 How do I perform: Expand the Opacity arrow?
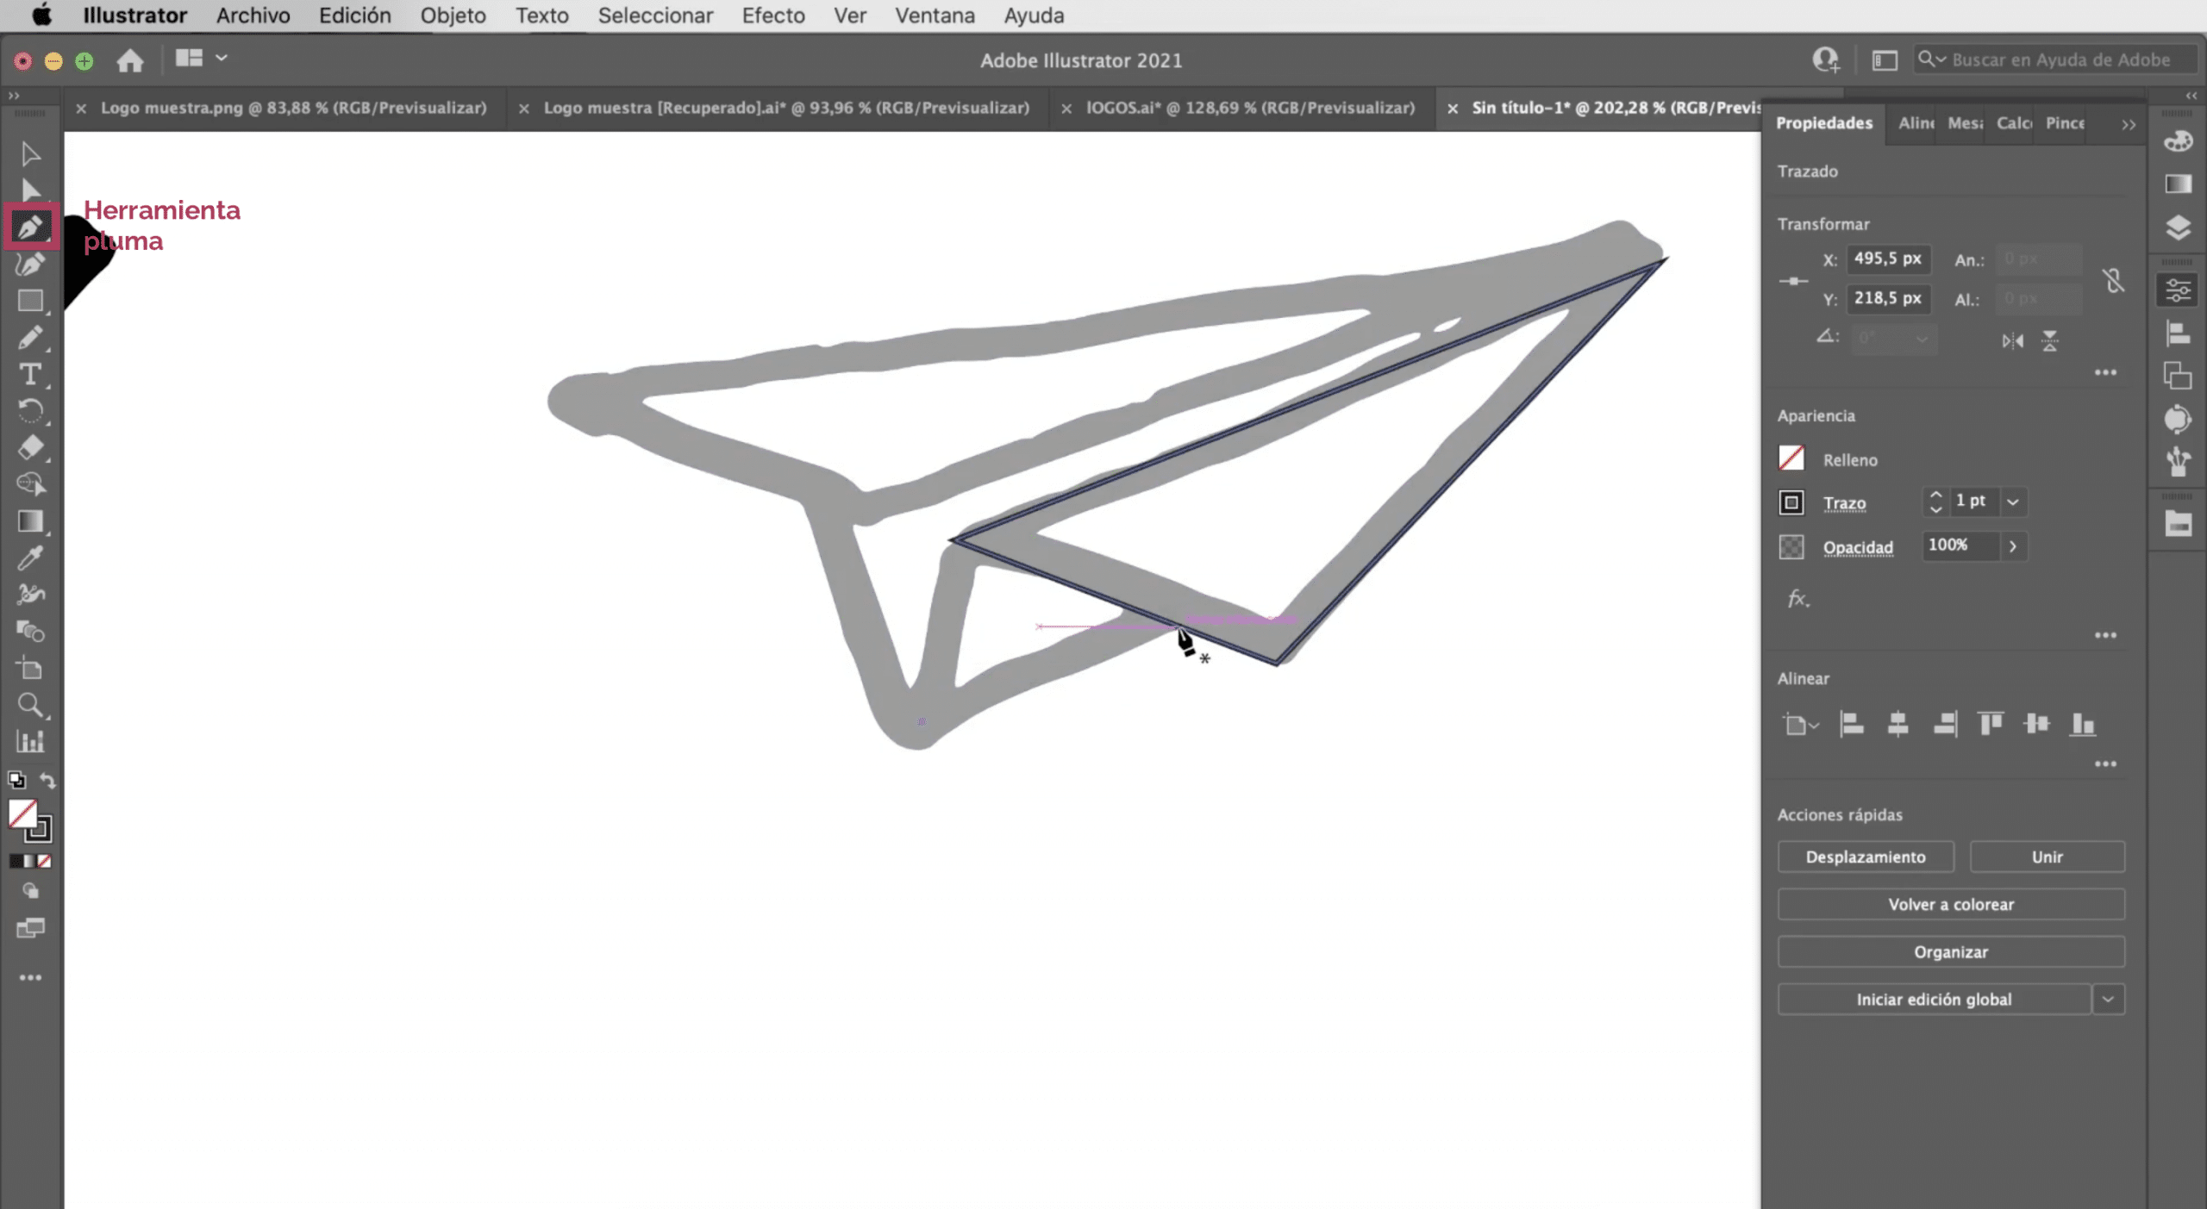(2013, 546)
